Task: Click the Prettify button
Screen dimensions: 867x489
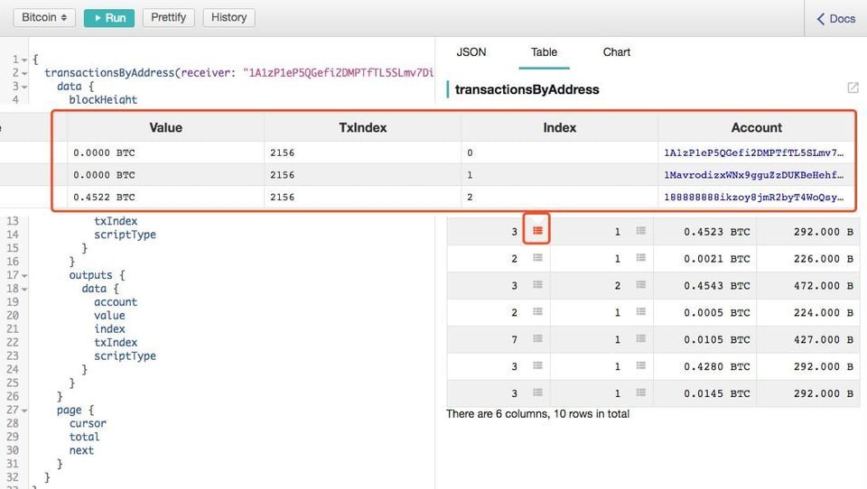Action: [x=169, y=17]
